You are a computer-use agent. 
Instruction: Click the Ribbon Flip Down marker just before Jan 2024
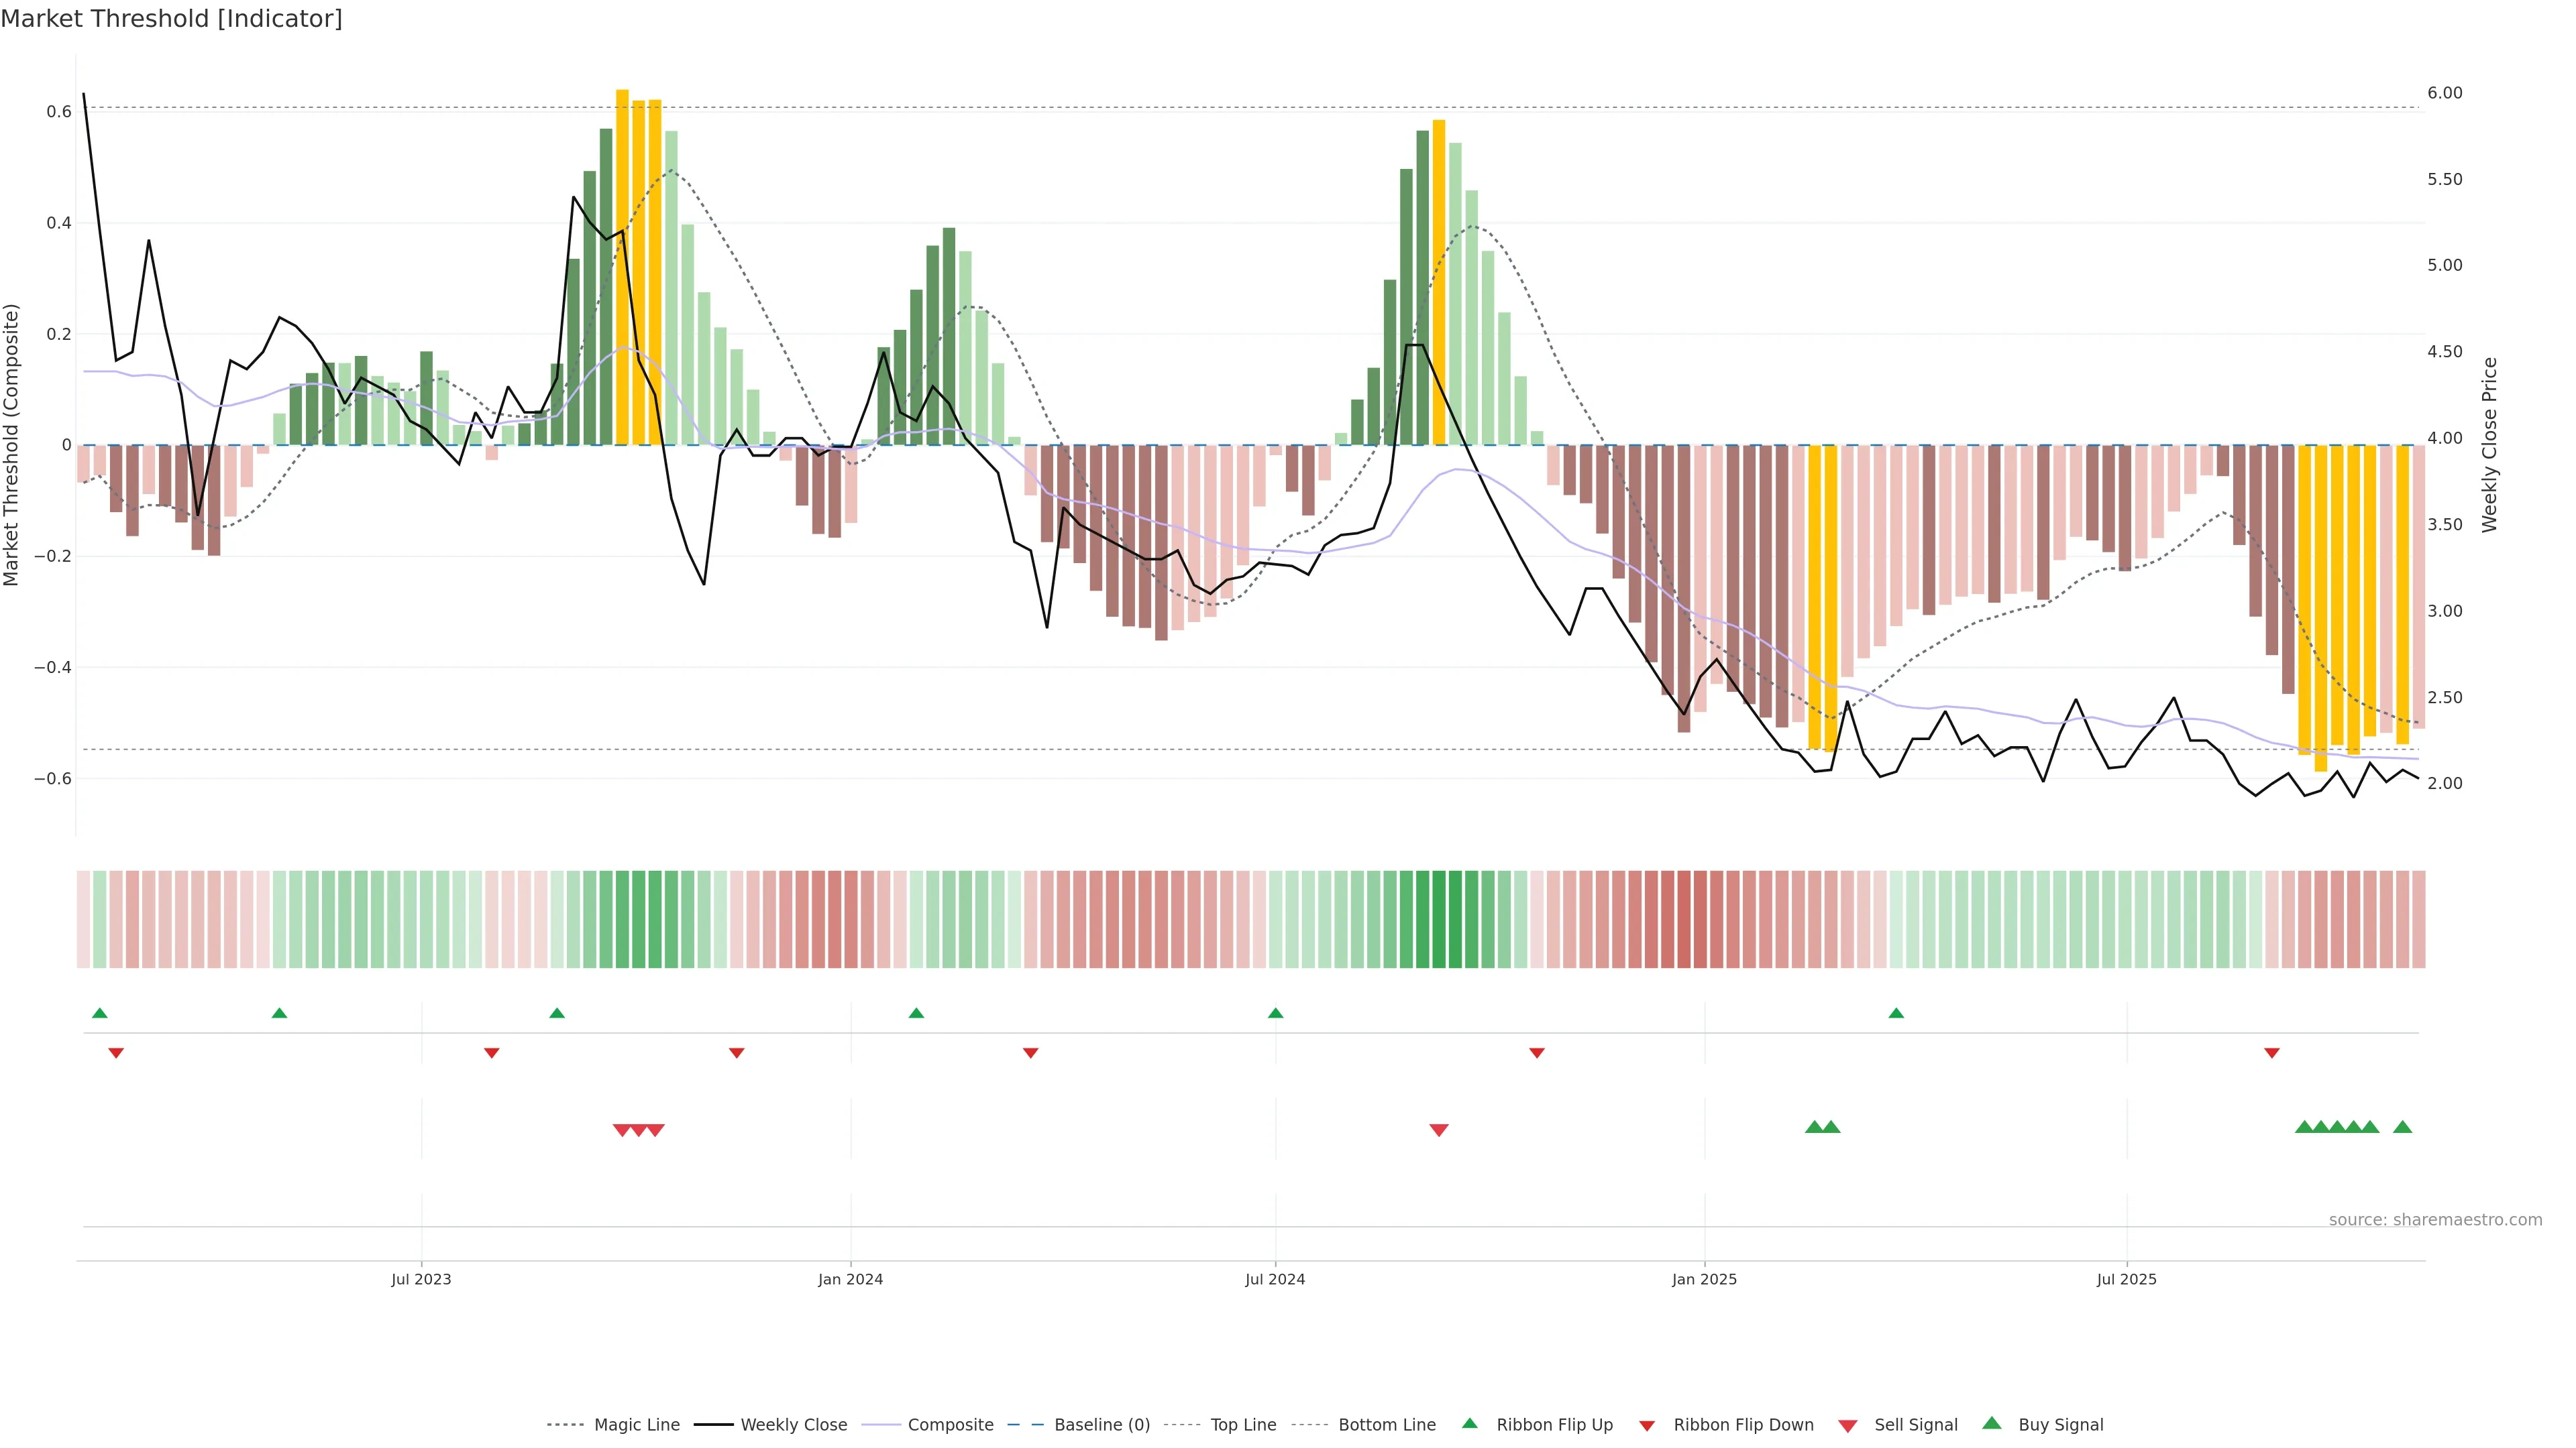coord(737,1053)
